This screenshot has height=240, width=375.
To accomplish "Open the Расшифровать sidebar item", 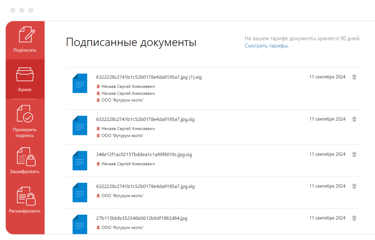I will (25, 200).
